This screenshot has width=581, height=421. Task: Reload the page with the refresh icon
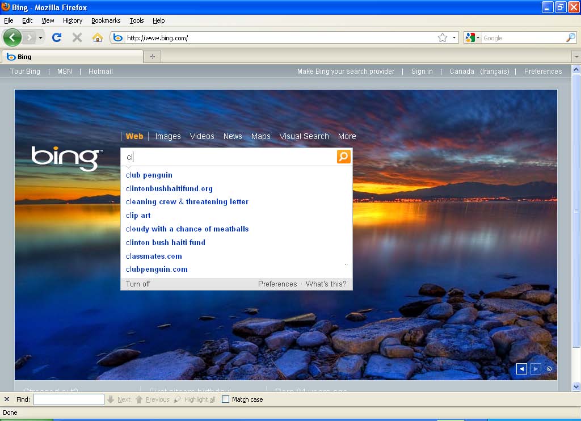tap(56, 38)
